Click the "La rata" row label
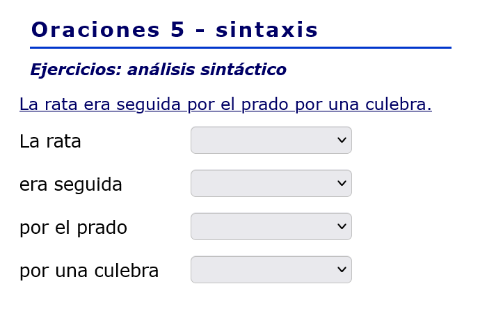This screenshot has height=316, width=487. [x=50, y=142]
